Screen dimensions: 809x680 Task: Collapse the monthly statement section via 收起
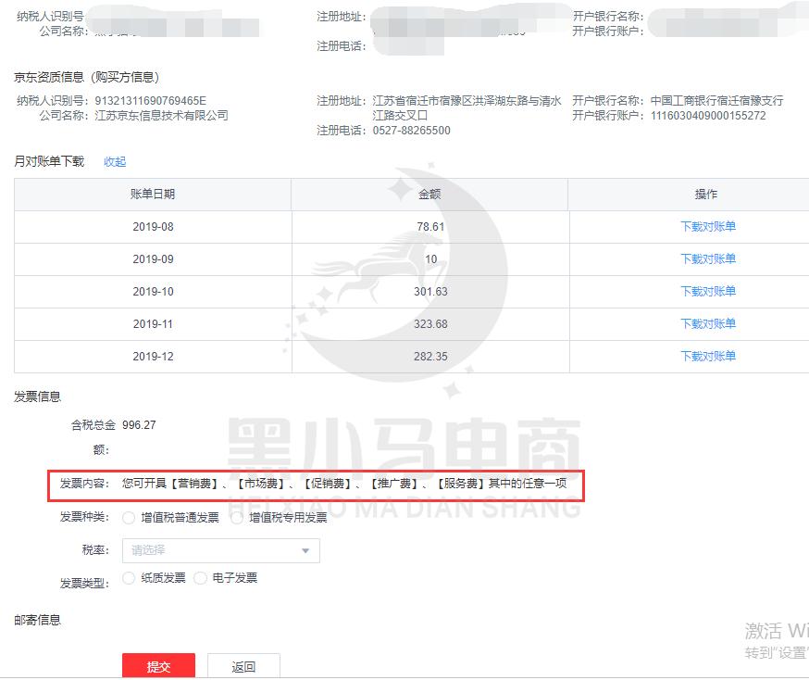(114, 161)
